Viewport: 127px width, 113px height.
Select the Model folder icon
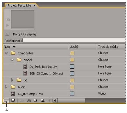[19, 60]
